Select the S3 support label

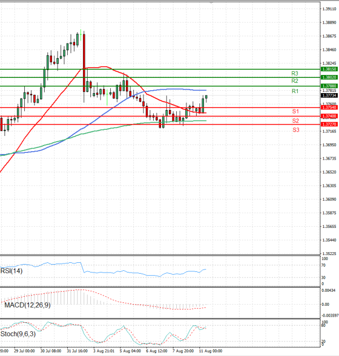(295, 130)
